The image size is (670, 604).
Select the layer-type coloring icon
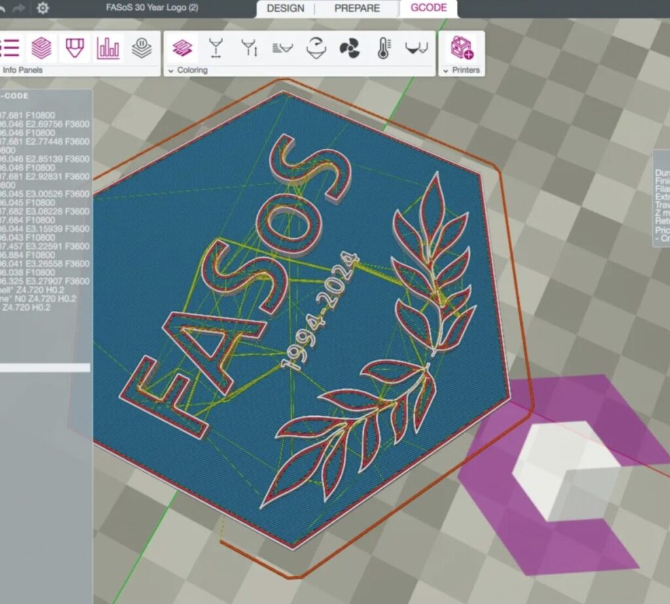pyautogui.click(x=183, y=48)
